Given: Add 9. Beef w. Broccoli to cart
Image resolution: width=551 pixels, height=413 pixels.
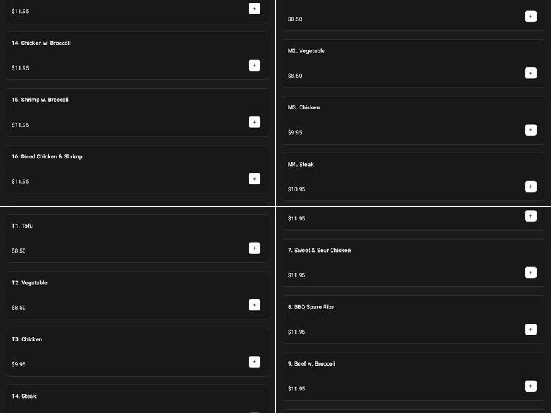Looking at the screenshot, I should pos(530,386).
